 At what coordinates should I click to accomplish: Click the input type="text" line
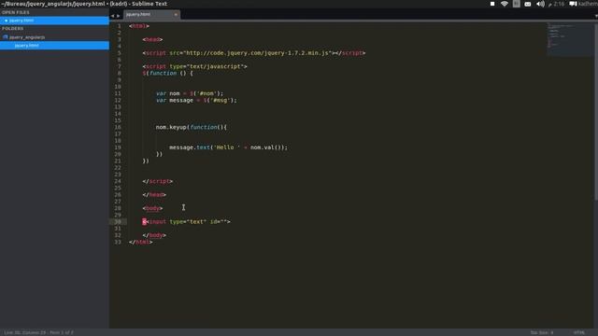pyautogui.click(x=187, y=222)
